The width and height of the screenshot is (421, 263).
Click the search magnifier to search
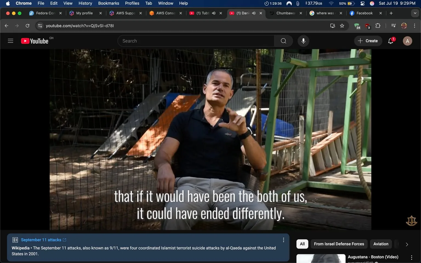283,41
